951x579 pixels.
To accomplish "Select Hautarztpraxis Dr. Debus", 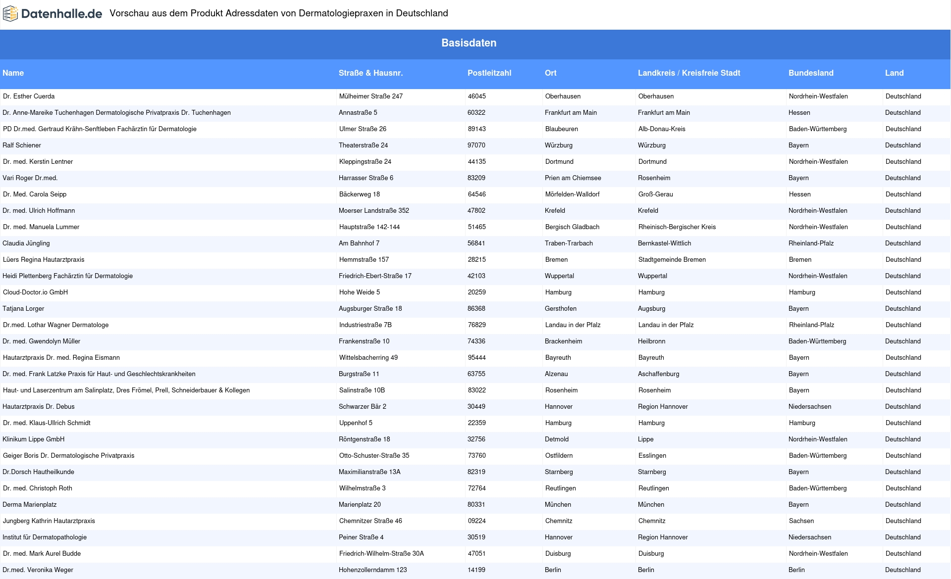I will click(x=39, y=407).
